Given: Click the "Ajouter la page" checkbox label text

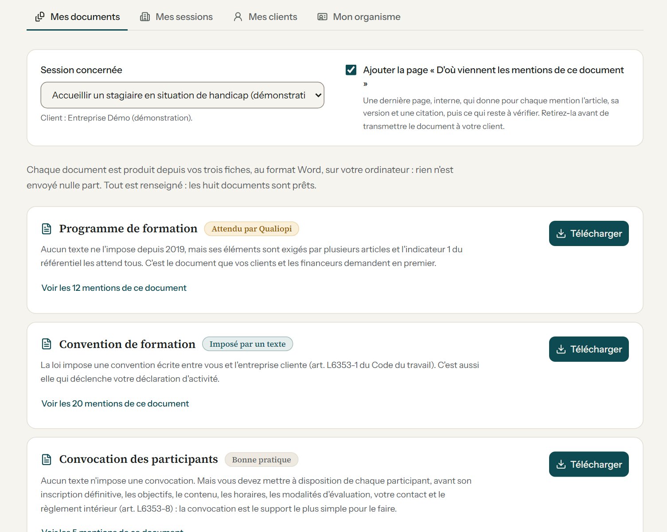Looking at the screenshot, I should pos(493,76).
